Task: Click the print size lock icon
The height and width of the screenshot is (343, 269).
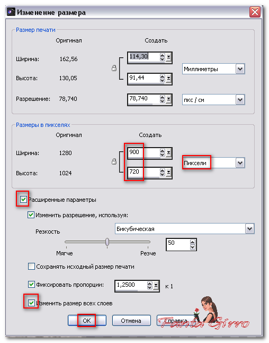Action: click(114, 68)
